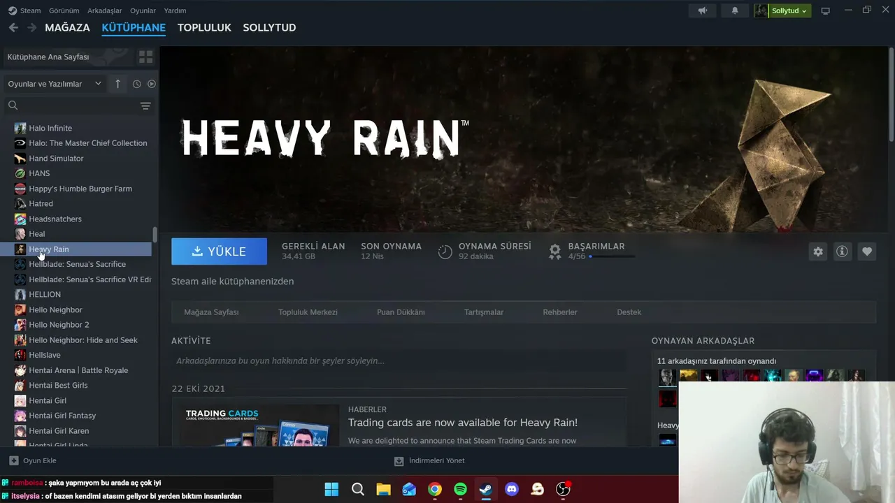The image size is (895, 503).
Task: Open Windows Start menu
Action: [x=331, y=489]
